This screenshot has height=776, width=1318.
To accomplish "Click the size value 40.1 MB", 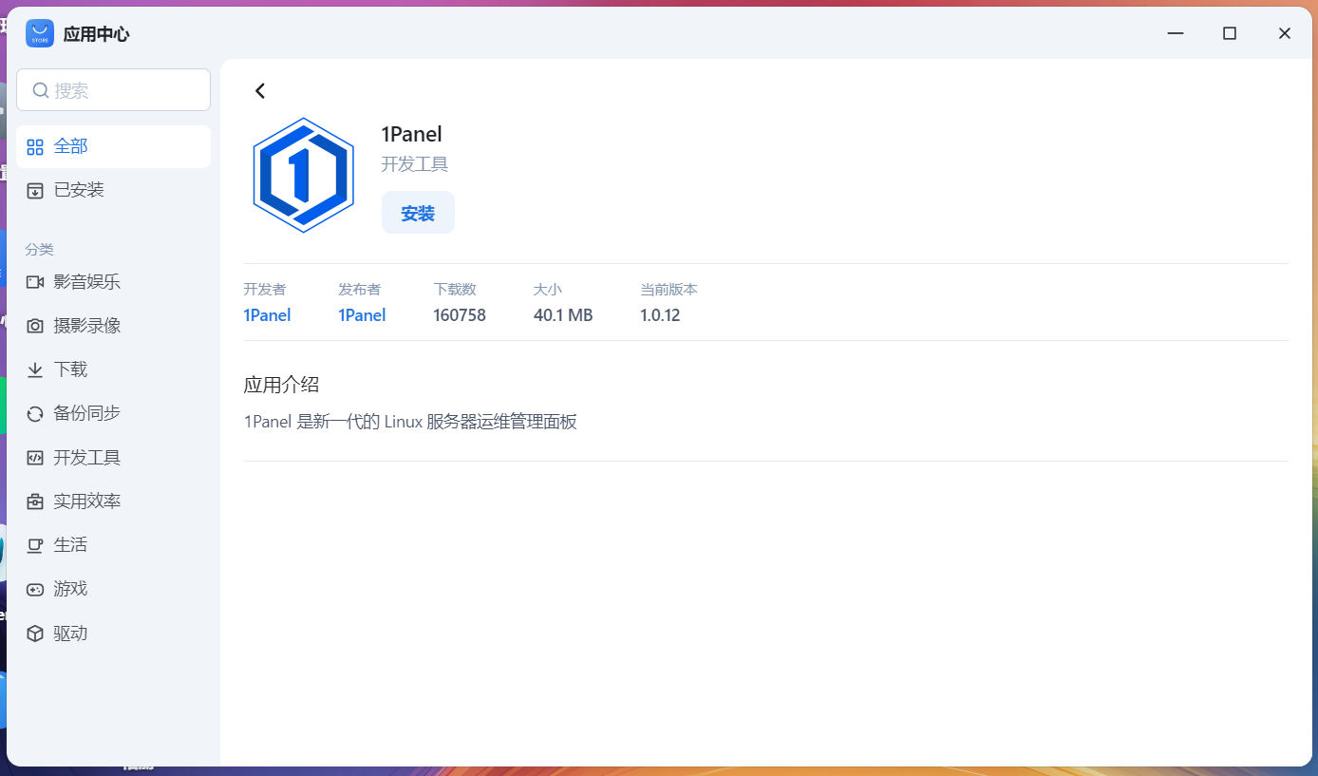I will point(563,315).
